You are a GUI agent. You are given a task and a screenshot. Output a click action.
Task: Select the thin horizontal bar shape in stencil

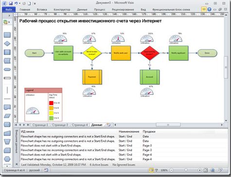pos(7,78)
